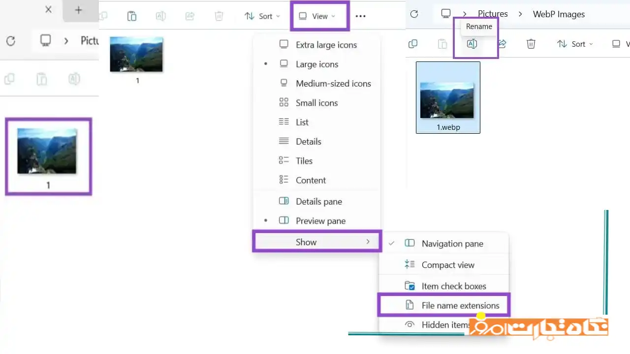Click the Refresh icon near the address bar
The height and width of the screenshot is (354, 630).
pos(414,14)
